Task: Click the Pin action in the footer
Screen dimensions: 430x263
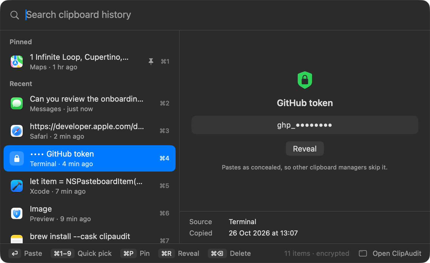Action: click(x=145, y=253)
